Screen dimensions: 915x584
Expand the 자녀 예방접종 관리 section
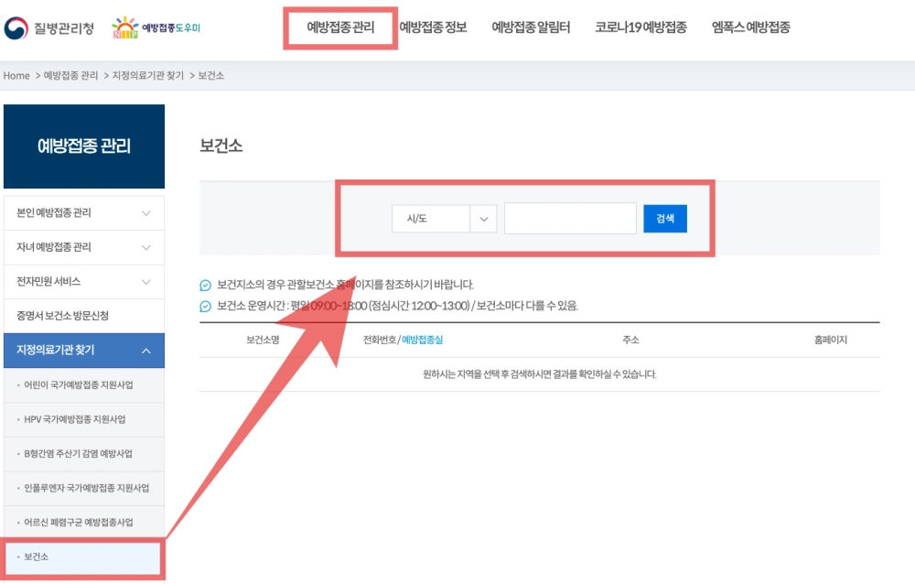[x=84, y=247]
